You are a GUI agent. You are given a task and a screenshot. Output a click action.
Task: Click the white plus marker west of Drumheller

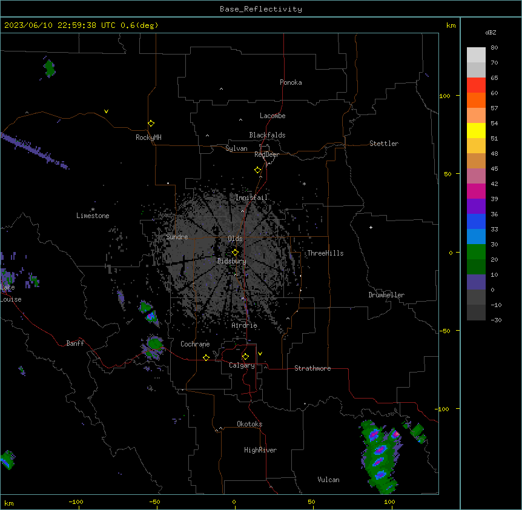[x=371, y=227]
